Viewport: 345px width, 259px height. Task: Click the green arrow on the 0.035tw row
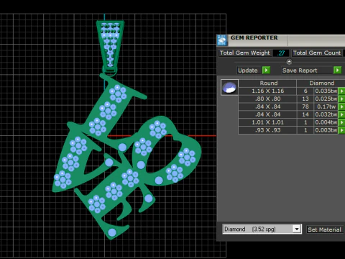pos(341,91)
